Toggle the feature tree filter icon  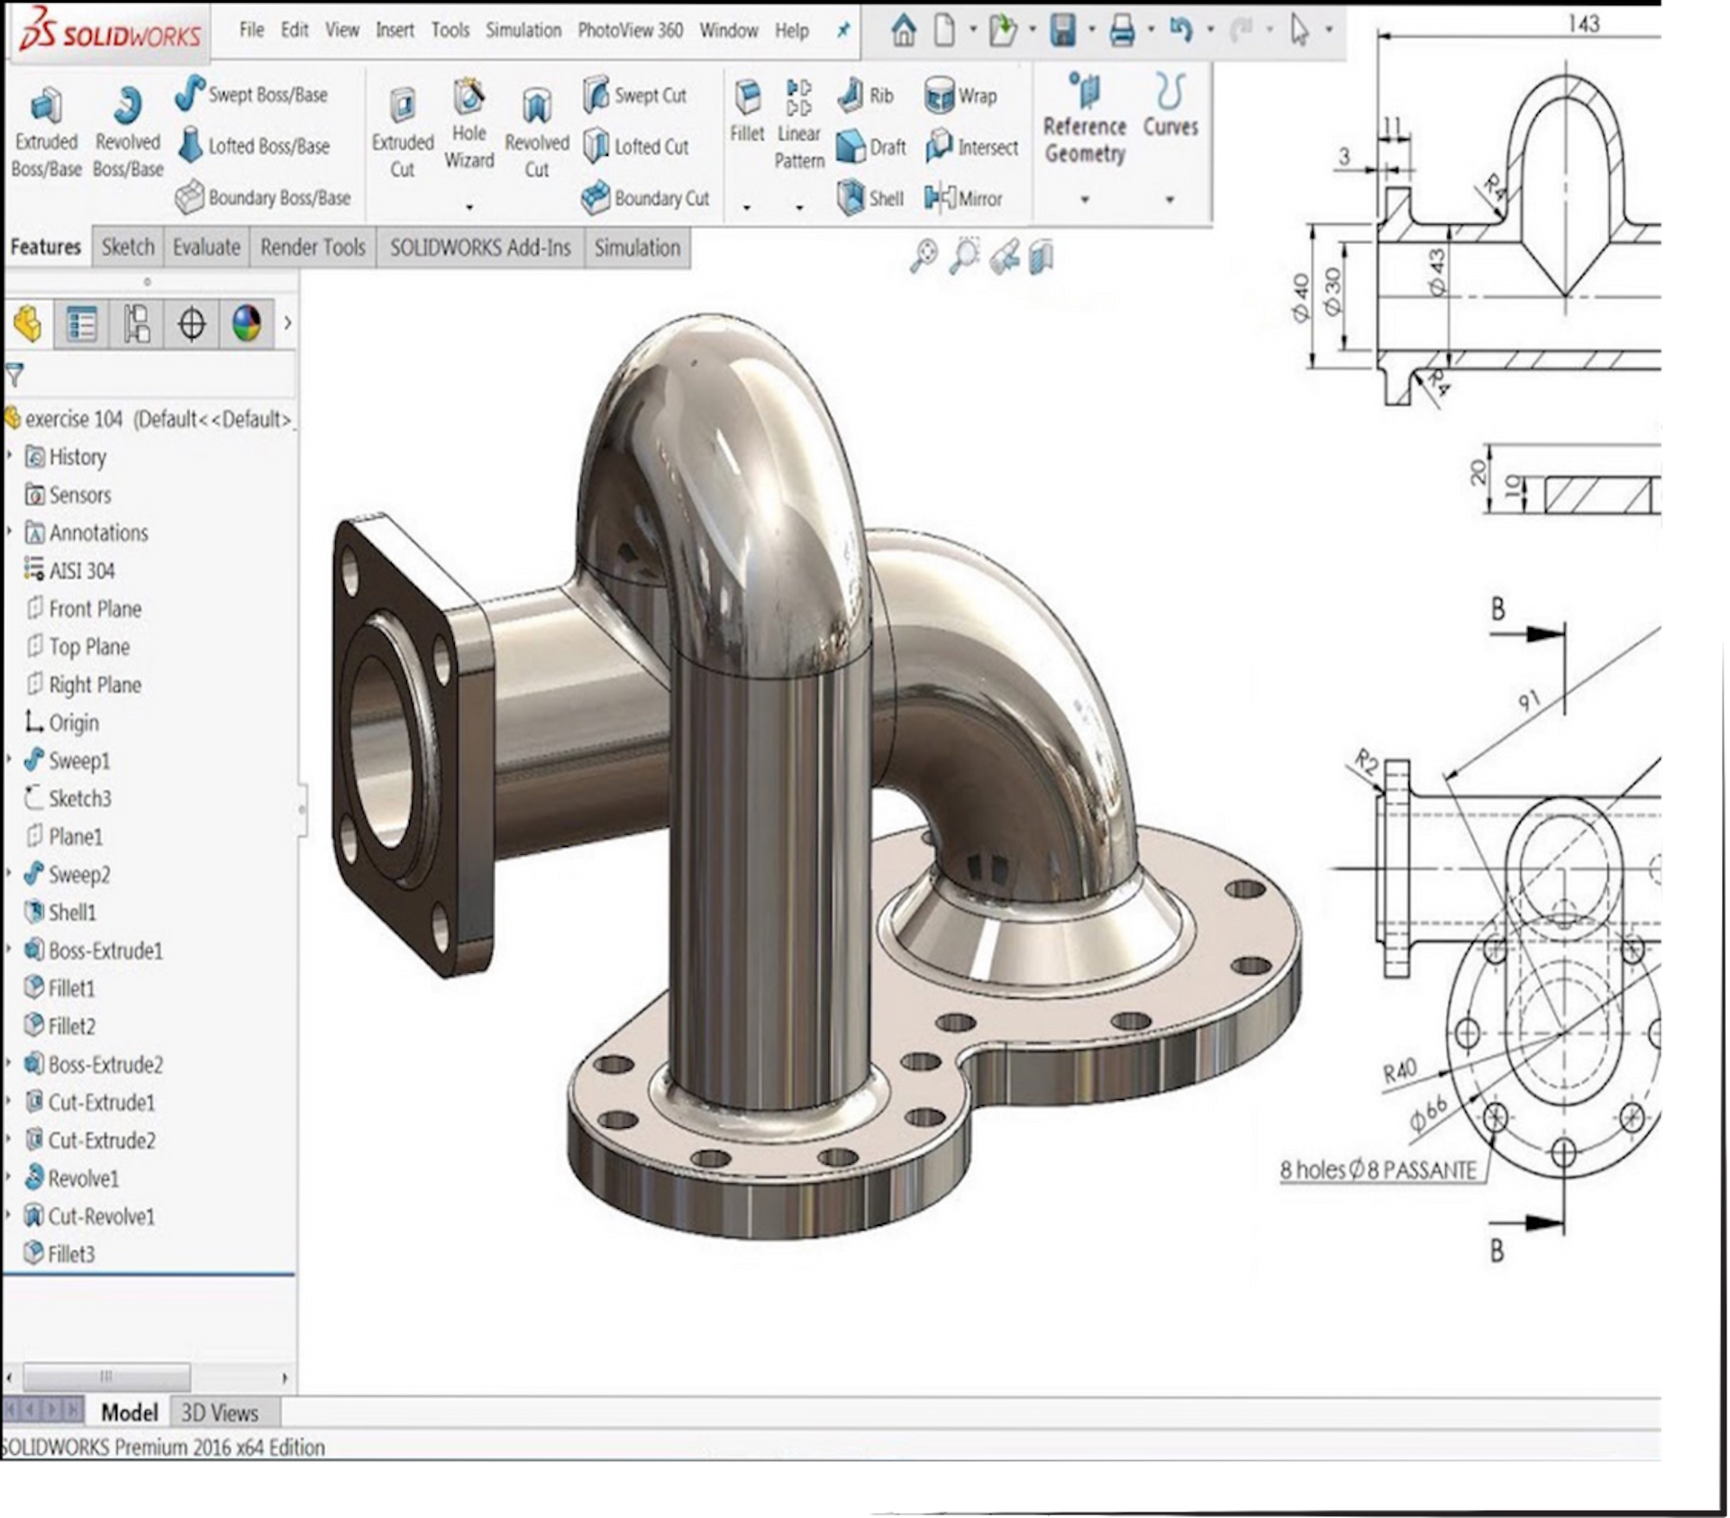15,375
